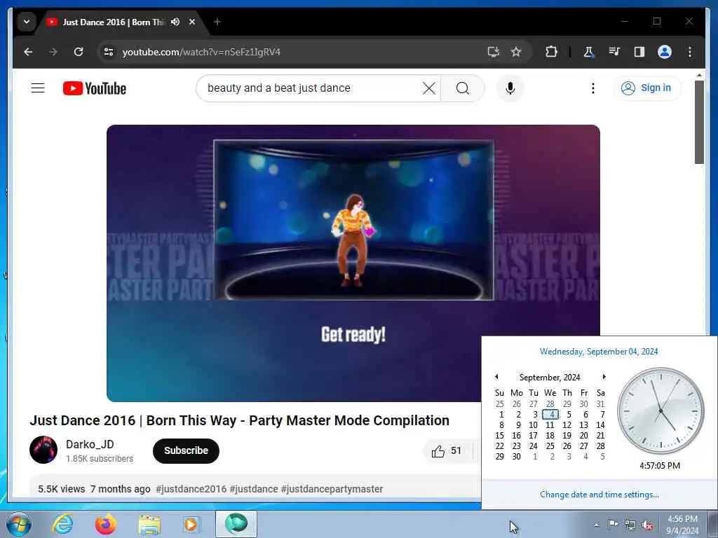Subscribe to Darko_JD channel
718x538 pixels.
(x=186, y=450)
